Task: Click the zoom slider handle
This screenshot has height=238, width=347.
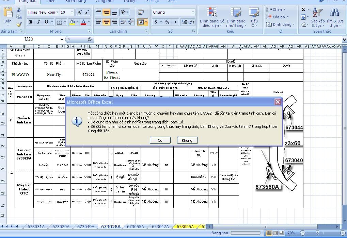Action: [x=317, y=233]
